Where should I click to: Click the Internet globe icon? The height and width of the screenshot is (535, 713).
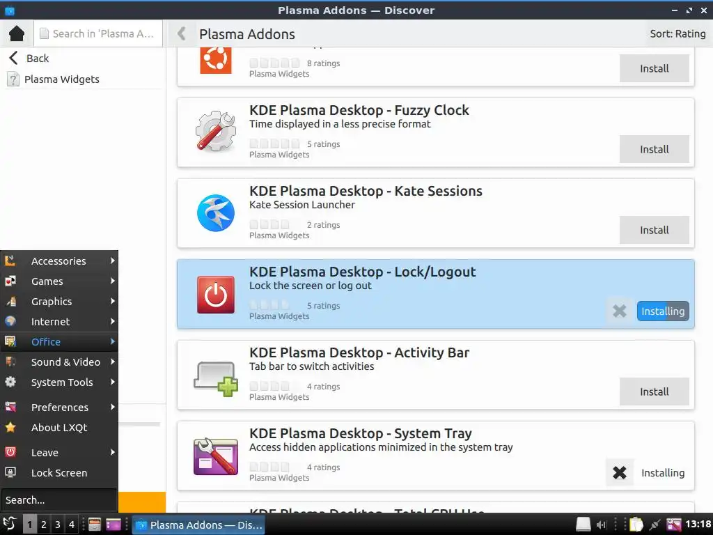pyautogui.click(x=10, y=322)
